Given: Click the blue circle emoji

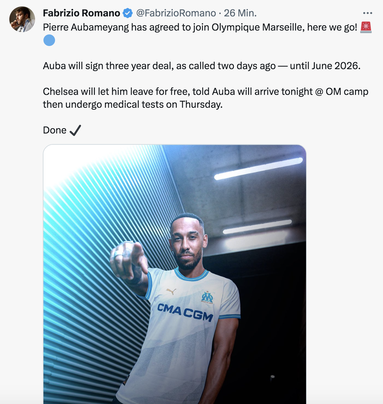Looking at the screenshot, I should coord(49,40).
